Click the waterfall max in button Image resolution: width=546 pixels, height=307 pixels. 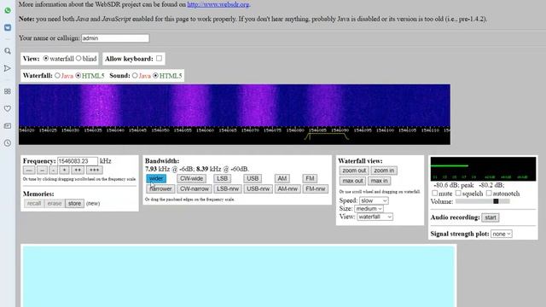pos(379,181)
